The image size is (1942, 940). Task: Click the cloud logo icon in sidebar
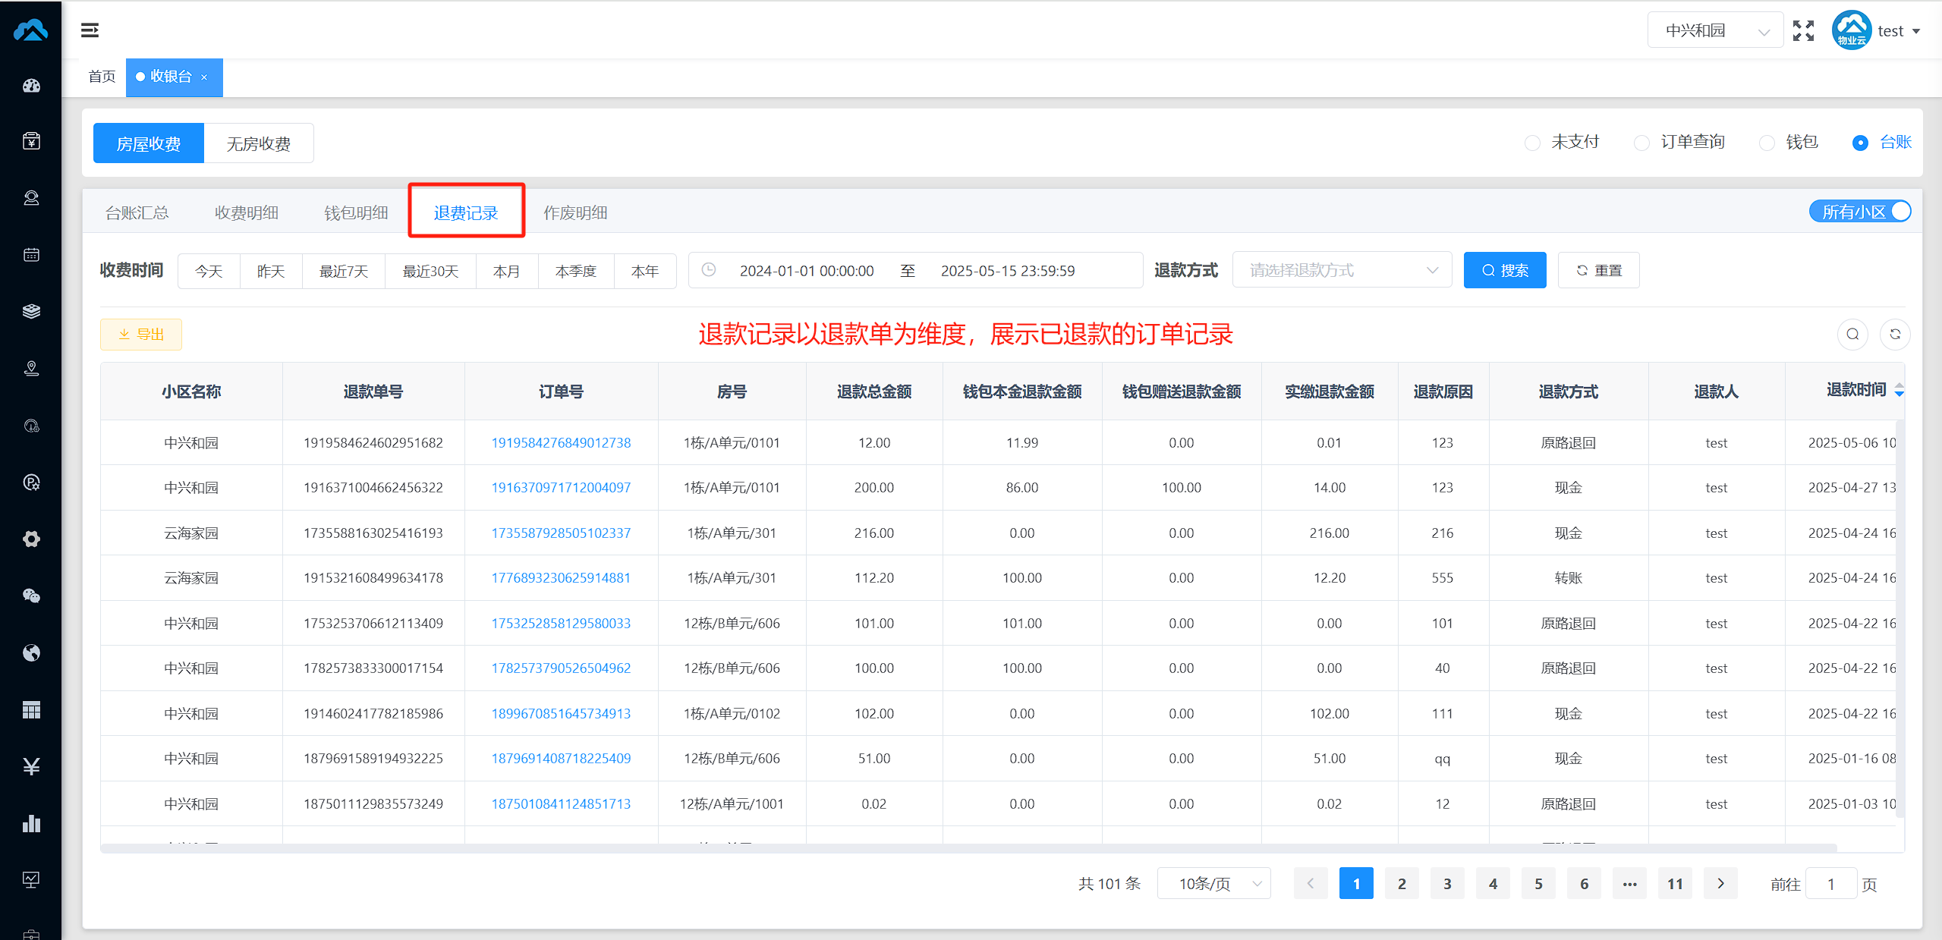[x=31, y=30]
